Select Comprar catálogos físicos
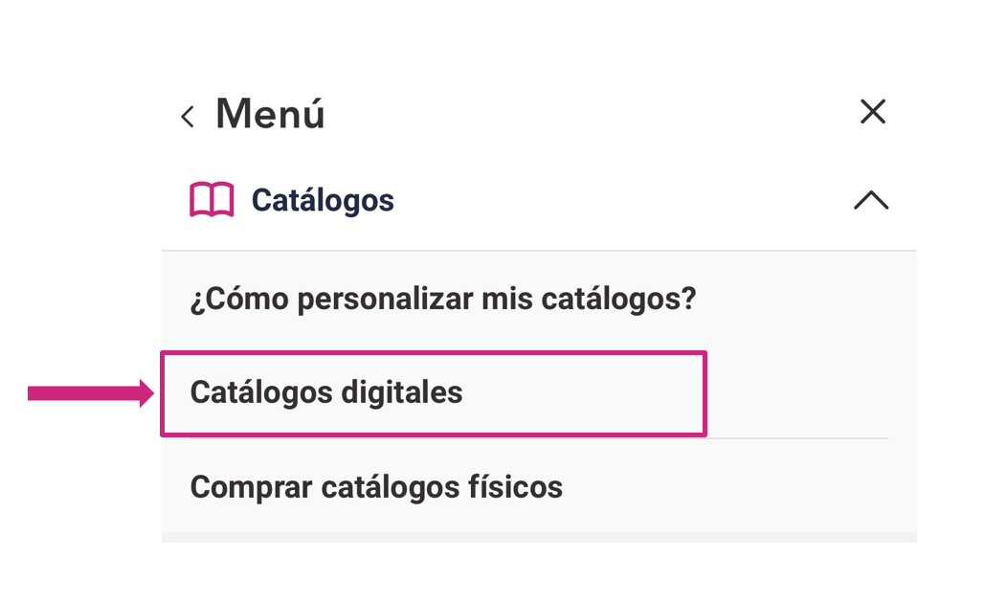Image resolution: width=1007 pixels, height=602 pixels. [378, 486]
